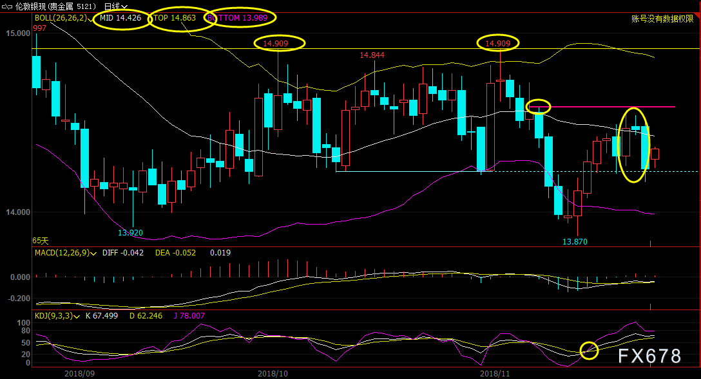Click the KDJ axis label 20
Viewport: 701px width, 379px height.
pyautogui.click(x=26, y=355)
